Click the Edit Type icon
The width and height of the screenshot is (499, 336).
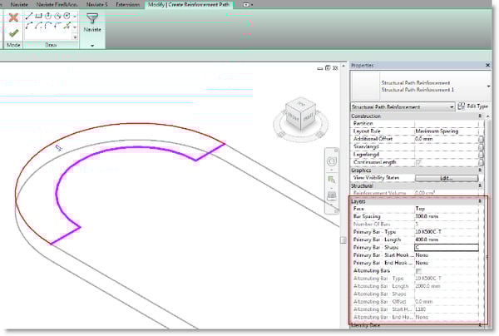coord(461,106)
